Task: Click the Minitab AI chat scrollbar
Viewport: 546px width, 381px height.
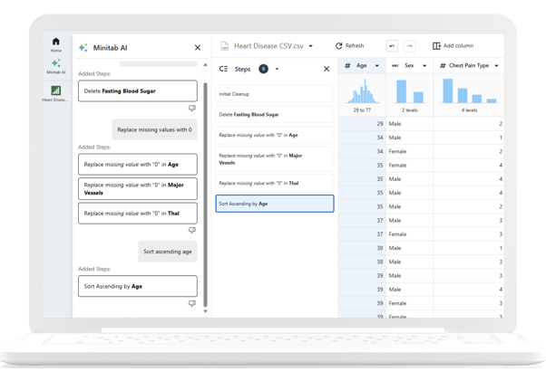Action: (x=206, y=181)
